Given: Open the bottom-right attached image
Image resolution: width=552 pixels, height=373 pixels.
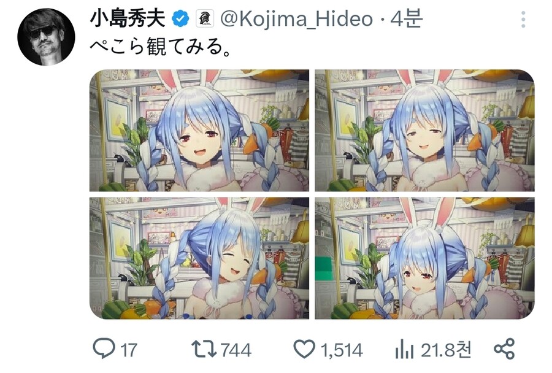Looking at the screenshot, I should click(x=424, y=258).
